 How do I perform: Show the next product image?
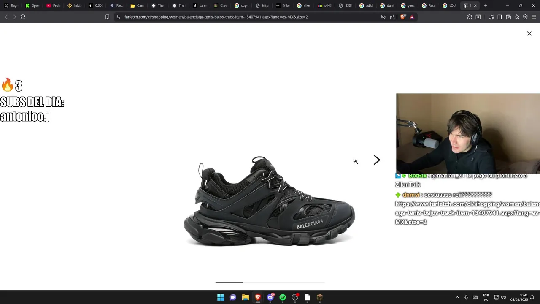tap(377, 160)
